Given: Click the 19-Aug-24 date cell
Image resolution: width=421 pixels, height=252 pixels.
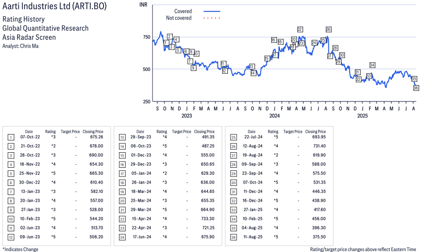Looking at the screenshot, I should (x=253, y=155).
